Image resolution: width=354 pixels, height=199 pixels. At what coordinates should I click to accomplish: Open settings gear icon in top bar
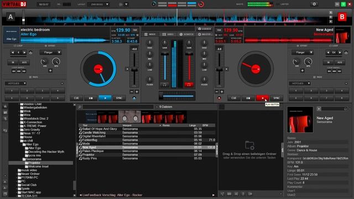[x=314, y=4]
